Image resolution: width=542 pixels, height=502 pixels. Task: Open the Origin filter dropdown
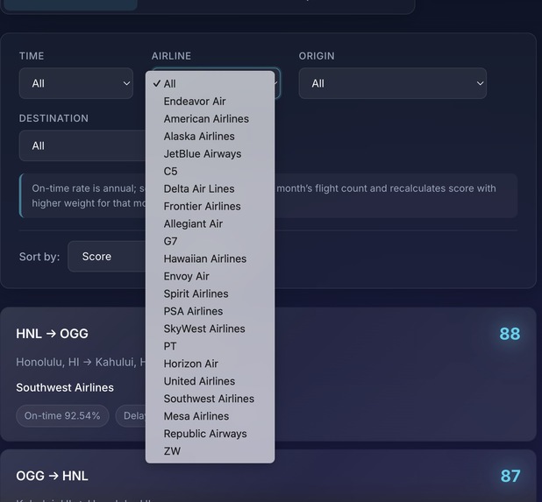pos(393,83)
